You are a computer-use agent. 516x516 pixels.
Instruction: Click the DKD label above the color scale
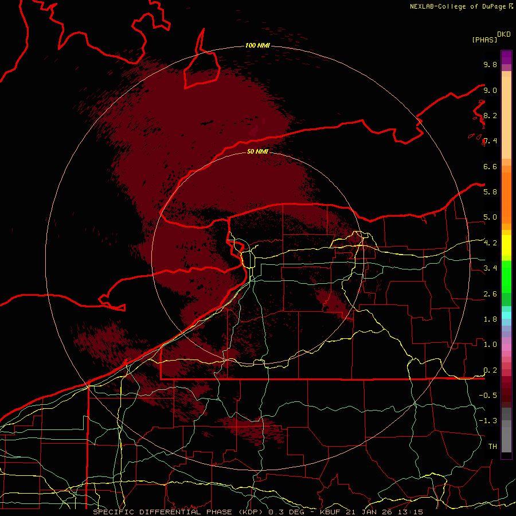504,34
